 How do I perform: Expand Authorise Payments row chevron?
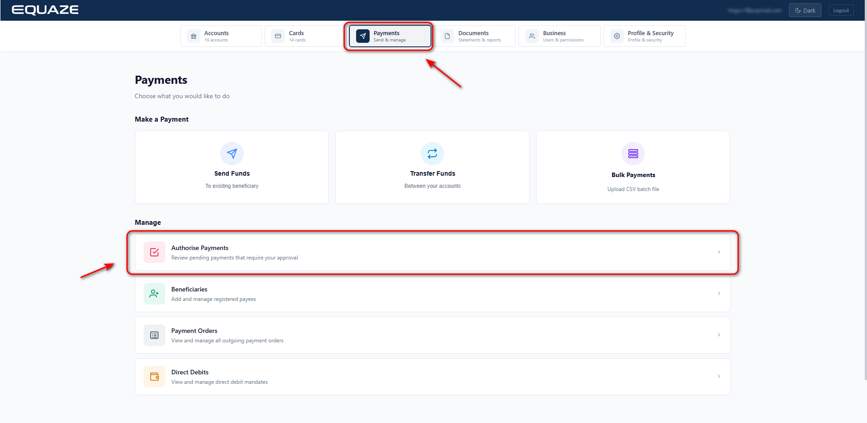719,252
